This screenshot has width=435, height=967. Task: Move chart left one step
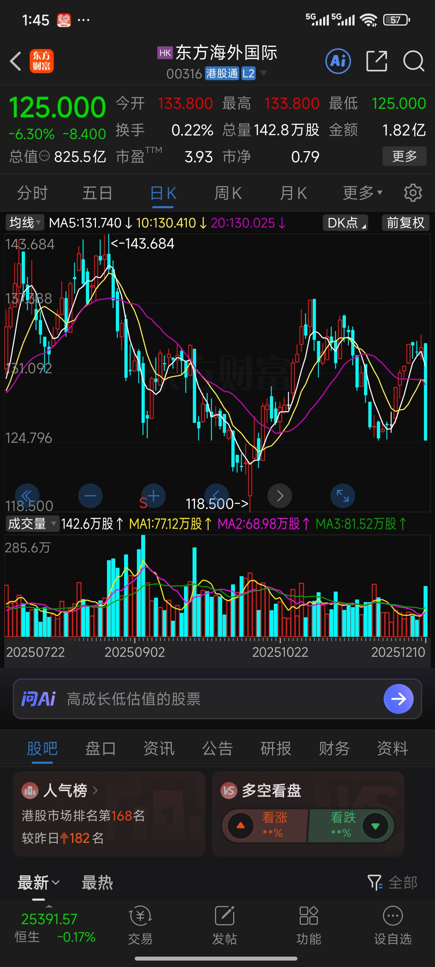pos(216,496)
